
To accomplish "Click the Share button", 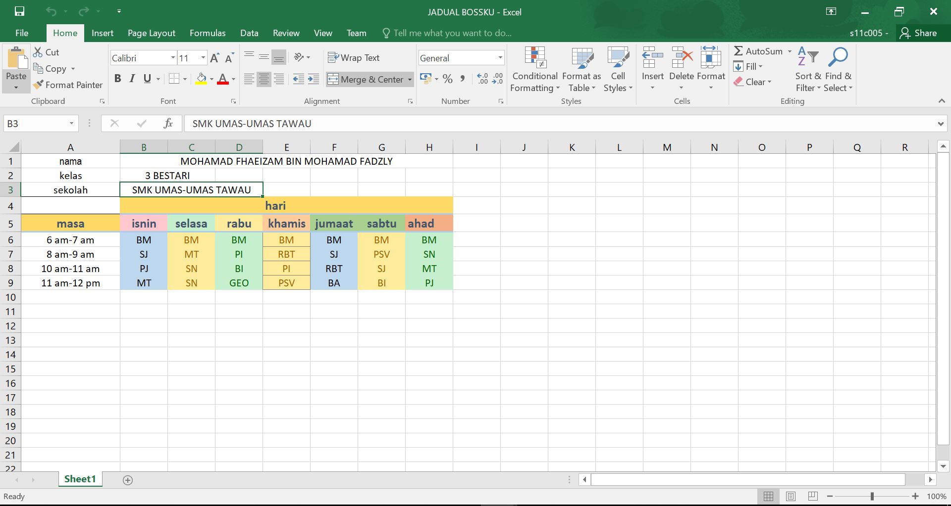I will coord(919,33).
